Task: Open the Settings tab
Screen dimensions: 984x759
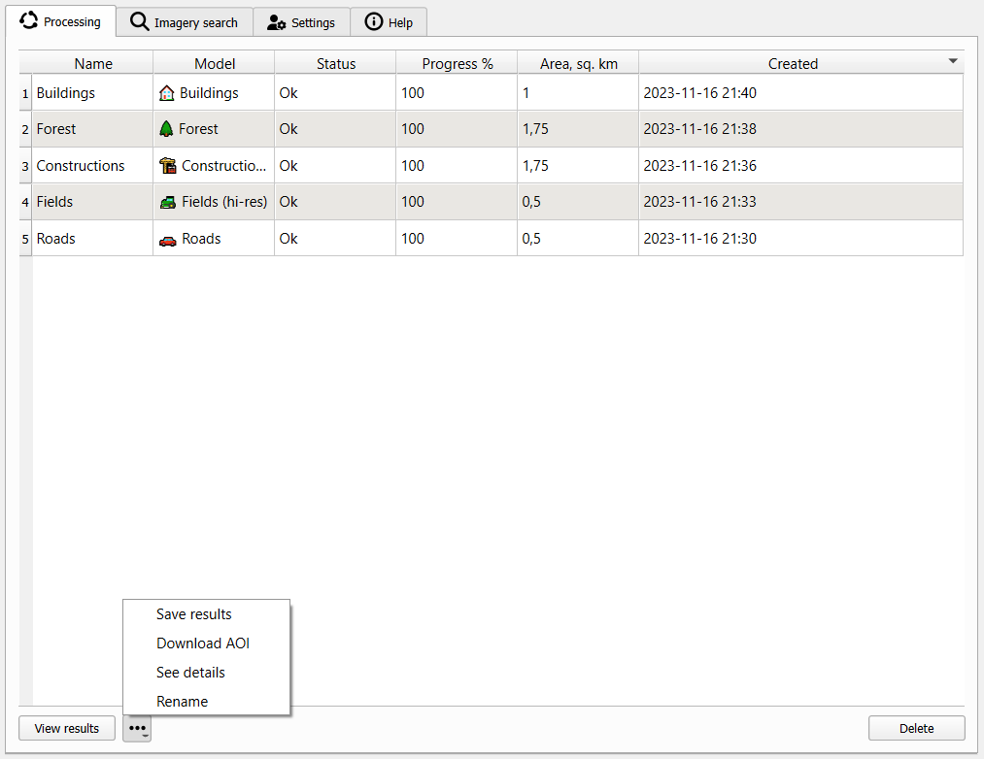Action: (301, 22)
